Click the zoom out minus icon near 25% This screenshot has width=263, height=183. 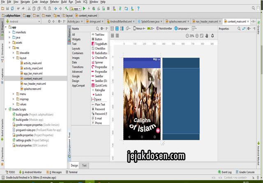pyautogui.click(x=187, y=36)
